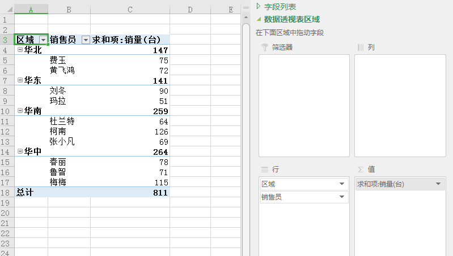Open dropdown for 求和项:销量(台) value field
The width and height of the screenshot is (453, 256).
click(438, 184)
